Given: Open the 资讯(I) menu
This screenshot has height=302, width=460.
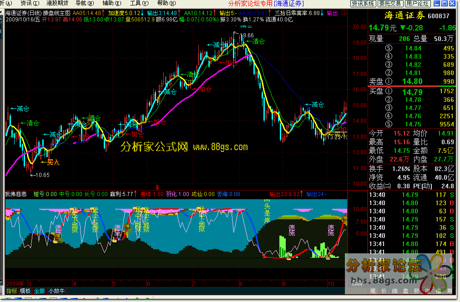Looking at the screenshot, I should pos(30,3).
